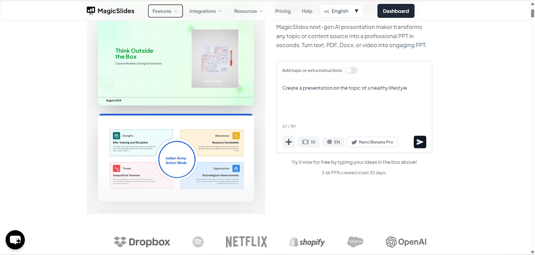
Task: Toggle Add topic or extra instructions switch
Action: click(351, 70)
